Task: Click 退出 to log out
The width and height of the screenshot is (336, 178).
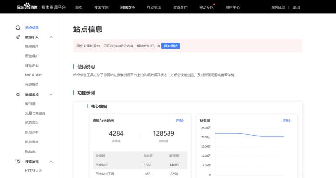Action: pos(296,7)
